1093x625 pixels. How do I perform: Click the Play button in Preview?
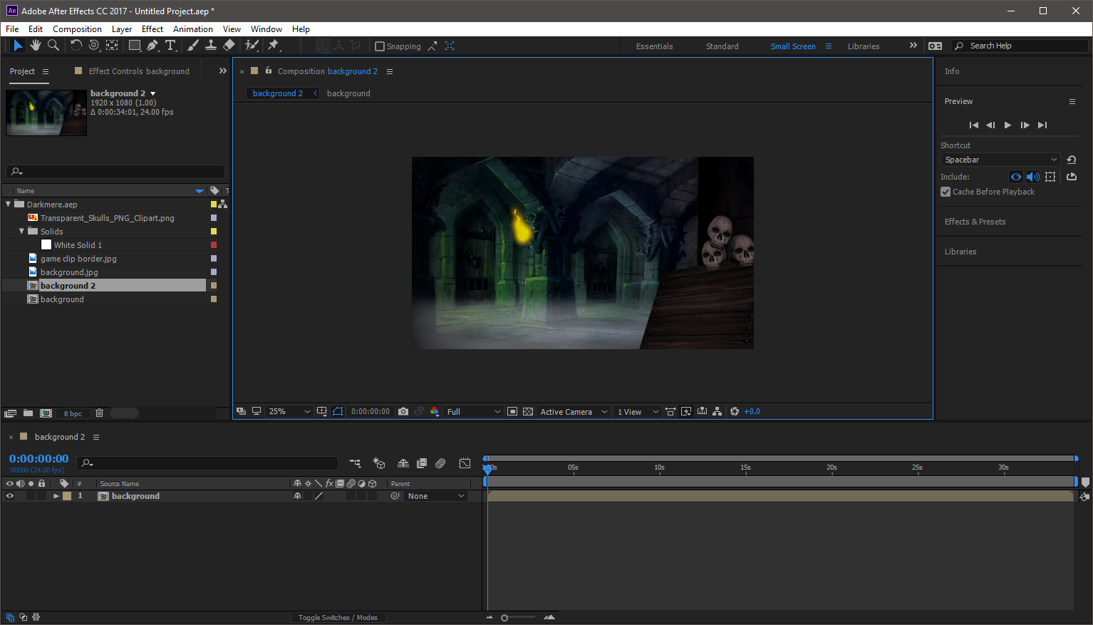(1007, 125)
